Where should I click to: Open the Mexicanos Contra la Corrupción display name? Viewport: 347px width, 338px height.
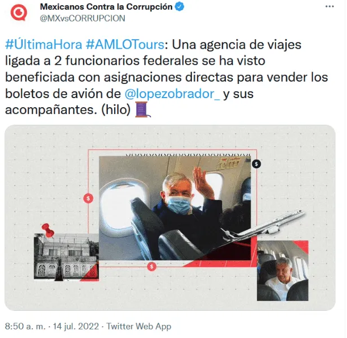106,7
